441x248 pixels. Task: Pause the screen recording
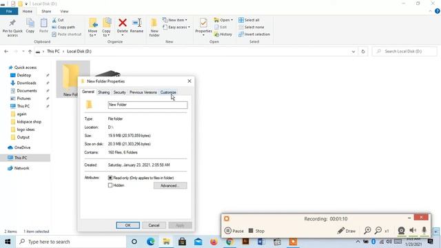(234, 231)
